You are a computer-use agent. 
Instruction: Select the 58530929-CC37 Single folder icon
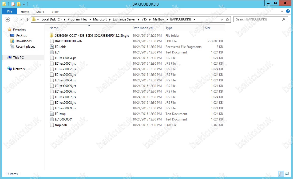[52, 35]
